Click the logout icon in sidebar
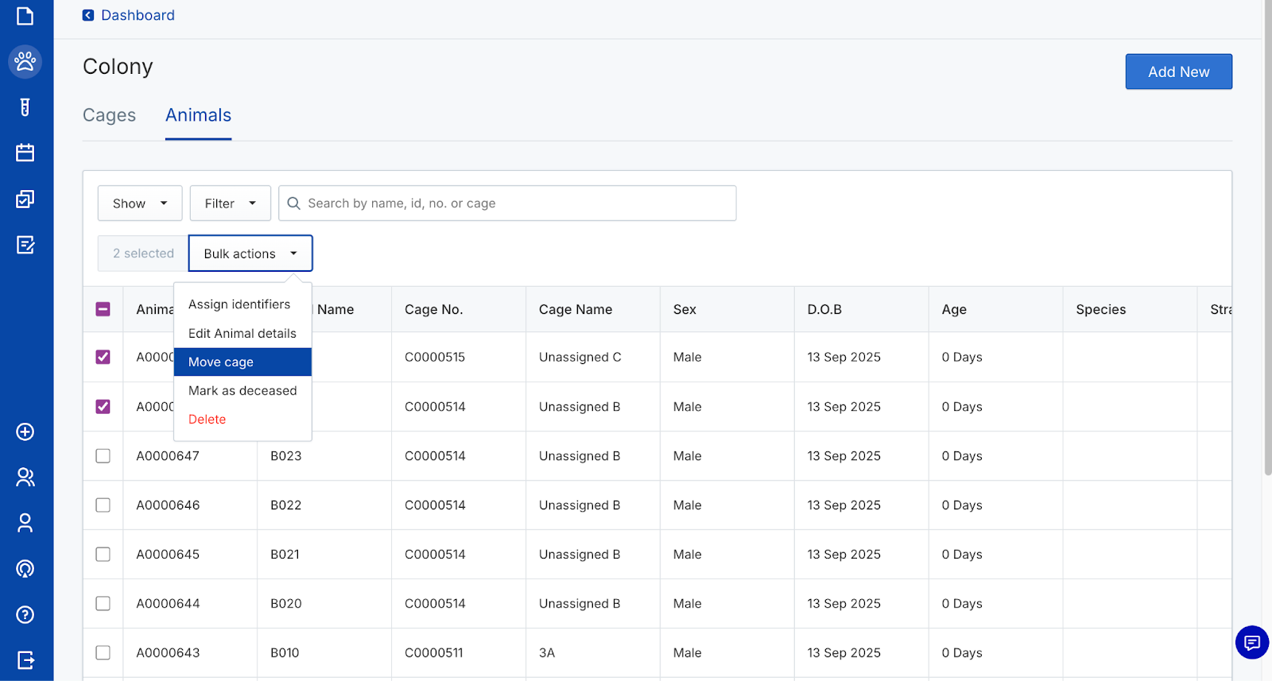This screenshot has height=681, width=1272. 25,660
